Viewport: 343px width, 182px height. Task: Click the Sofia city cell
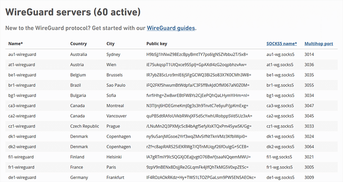[111, 95]
